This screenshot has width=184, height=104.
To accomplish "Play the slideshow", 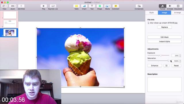I will [x=44, y=6].
